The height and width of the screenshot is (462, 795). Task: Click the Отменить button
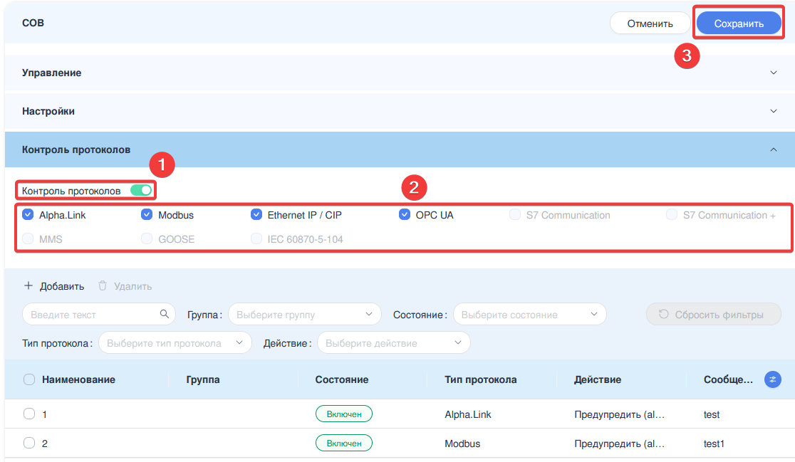pyautogui.click(x=650, y=23)
